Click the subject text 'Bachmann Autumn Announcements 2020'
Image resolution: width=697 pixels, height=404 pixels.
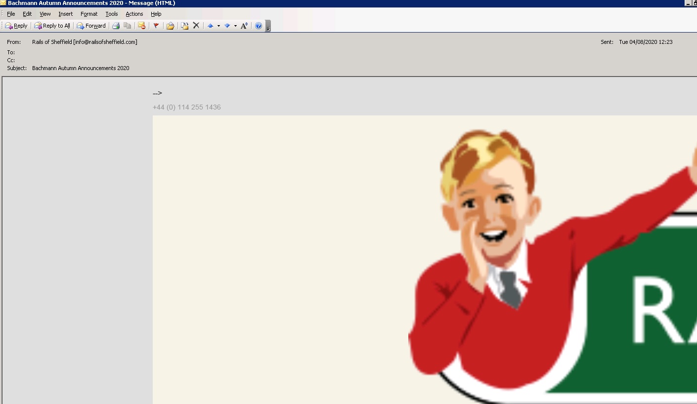[81, 68]
